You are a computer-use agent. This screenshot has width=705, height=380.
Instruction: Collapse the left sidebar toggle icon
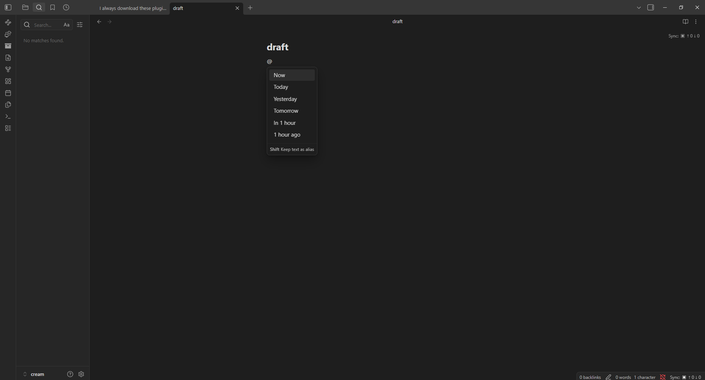[8, 7]
